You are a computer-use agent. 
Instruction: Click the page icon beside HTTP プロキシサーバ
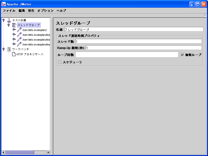tap(14, 54)
